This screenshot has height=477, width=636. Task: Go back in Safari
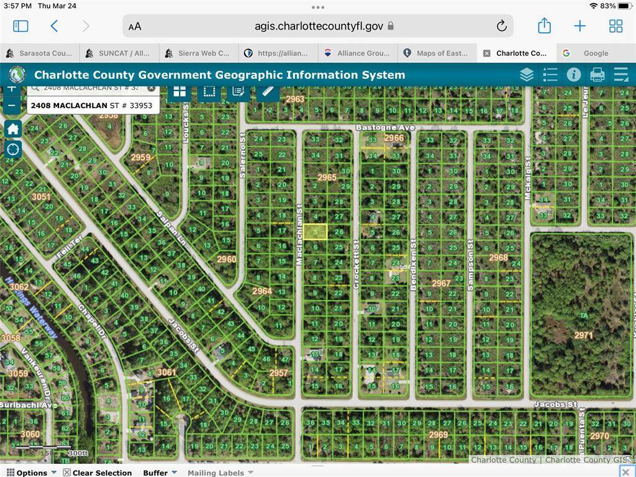click(x=55, y=26)
